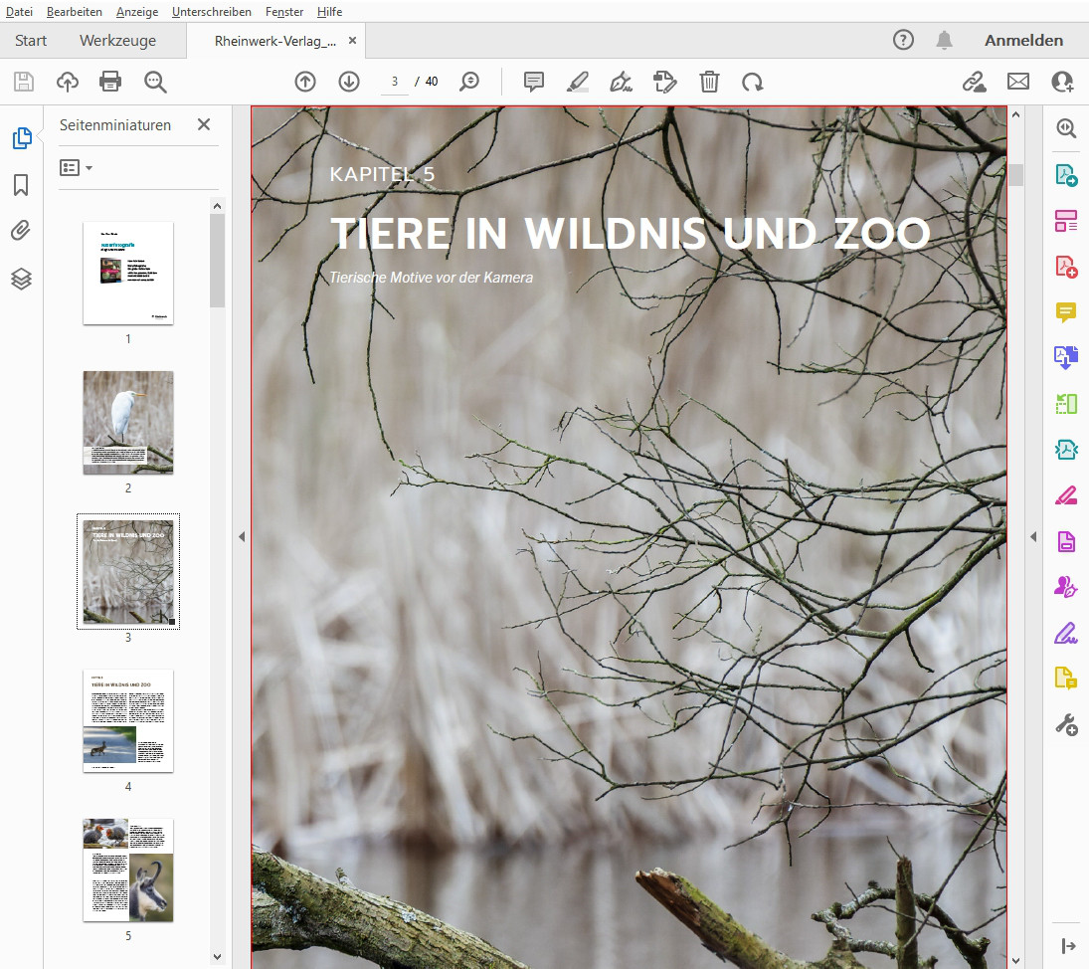This screenshot has width=1089, height=969.
Task: Open the Layers panel icon
Action: click(21, 280)
